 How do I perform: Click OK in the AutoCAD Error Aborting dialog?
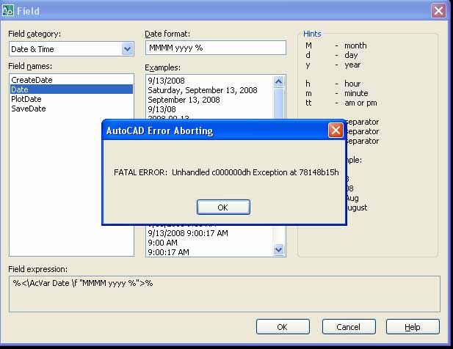(x=223, y=207)
